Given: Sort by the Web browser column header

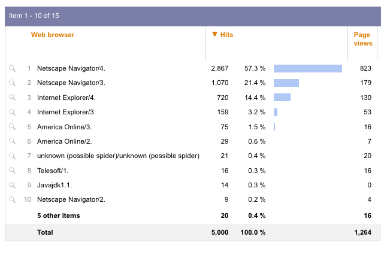Looking at the screenshot, I should click(53, 35).
